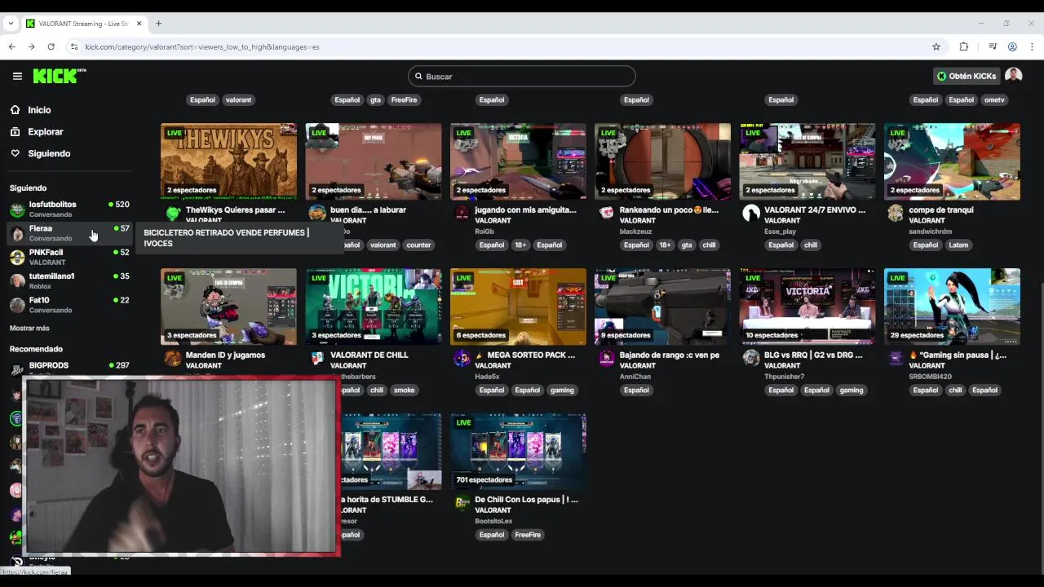The height and width of the screenshot is (587, 1044).
Task: Open Chrome profile icon in toolbar
Action: point(1012,46)
